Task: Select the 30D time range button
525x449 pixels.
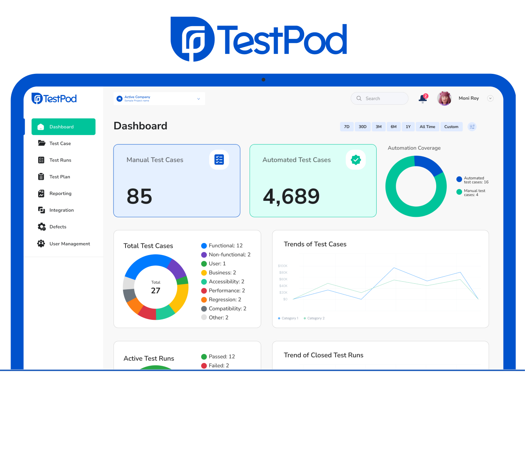Action: pyautogui.click(x=362, y=127)
